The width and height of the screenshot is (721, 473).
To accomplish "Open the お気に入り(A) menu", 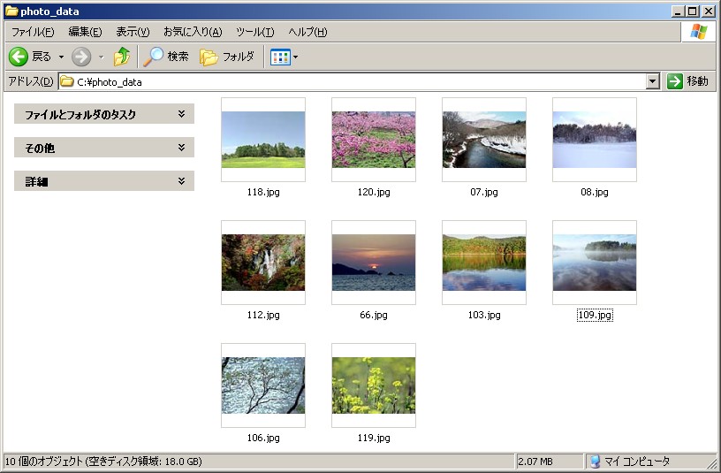I will [193, 32].
